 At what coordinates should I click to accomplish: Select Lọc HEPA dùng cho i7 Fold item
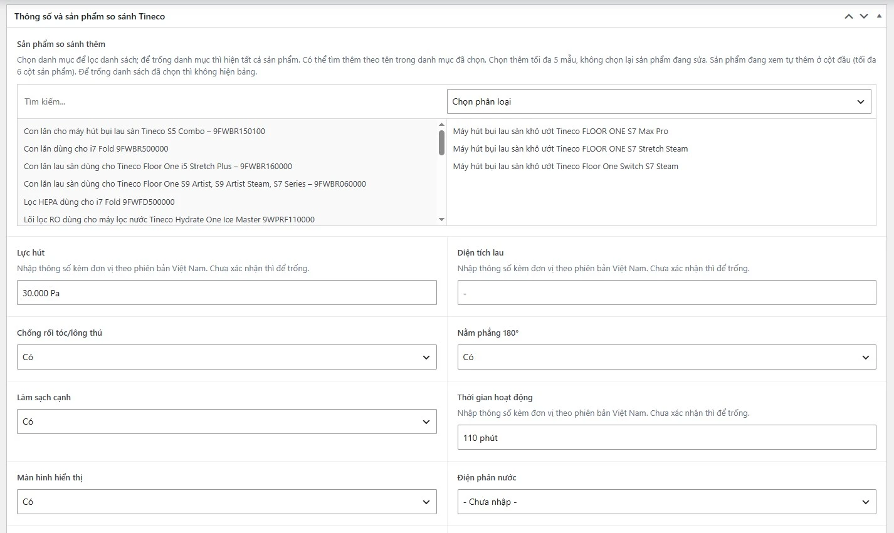228,202
